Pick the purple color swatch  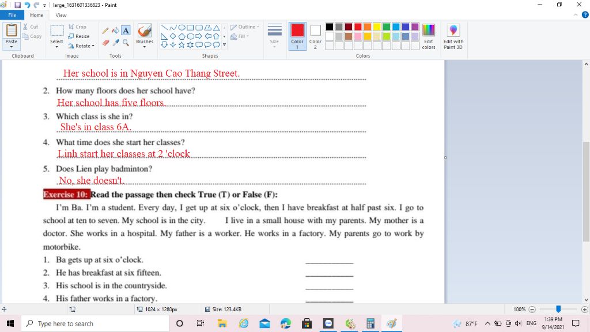415,27
